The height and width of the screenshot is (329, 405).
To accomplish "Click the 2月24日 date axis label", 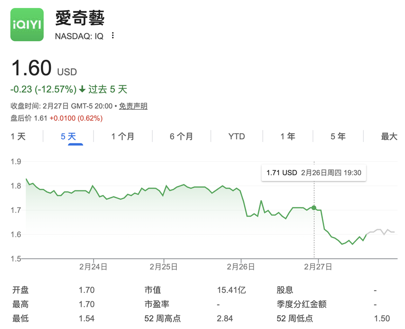I will click(93, 267).
